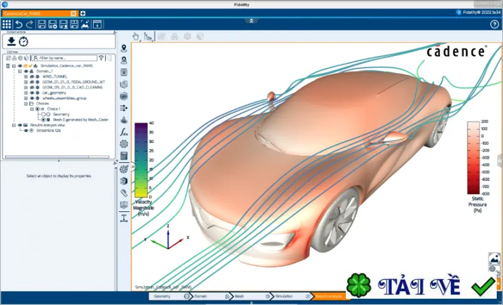Viewport: 503px width, 305px height.
Task: Select the Geometry radio button under Choice 1
Action: (x=43, y=114)
